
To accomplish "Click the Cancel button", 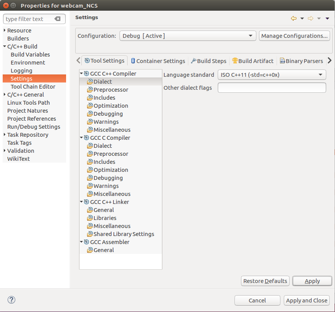I will point(257,301).
